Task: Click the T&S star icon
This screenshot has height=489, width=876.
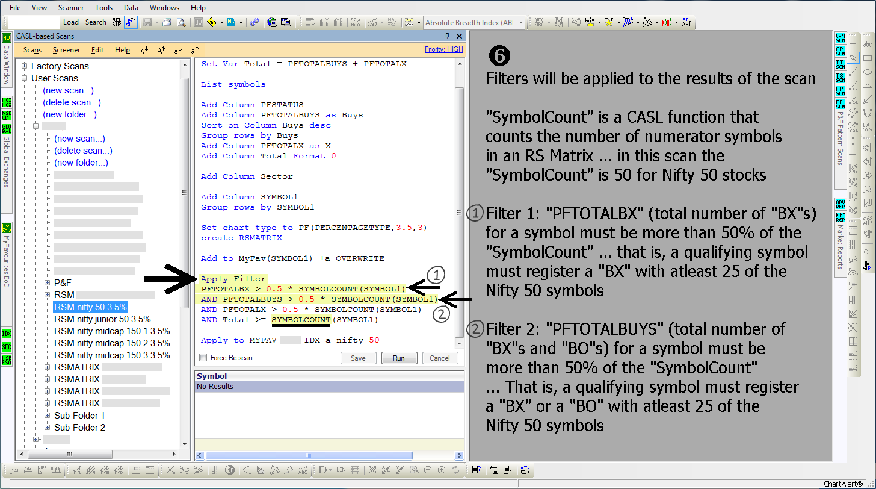Action: (x=609, y=22)
